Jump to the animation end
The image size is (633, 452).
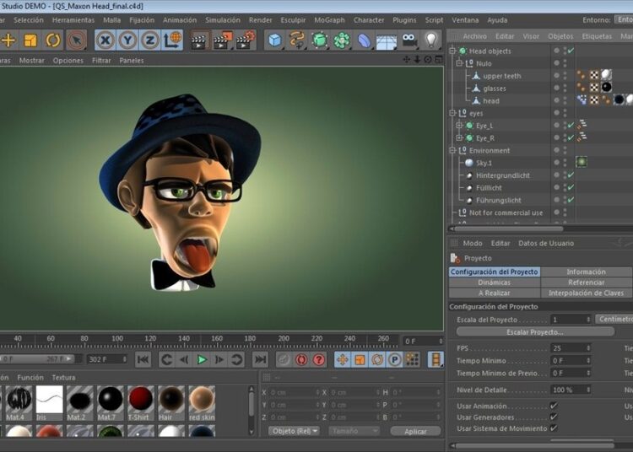point(261,359)
